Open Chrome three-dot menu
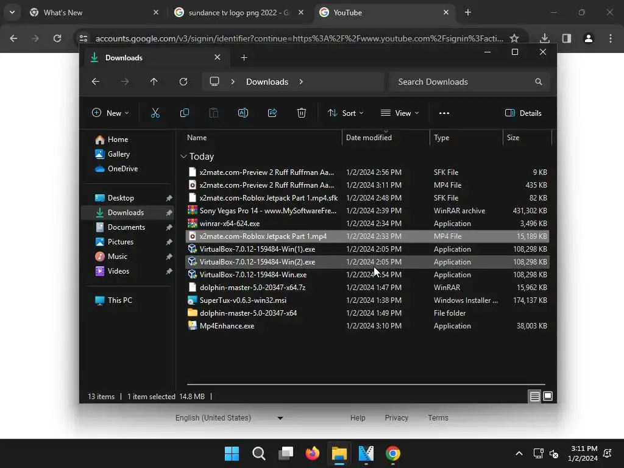Viewport: 624px width, 468px height. [x=611, y=38]
